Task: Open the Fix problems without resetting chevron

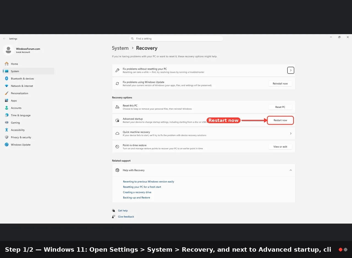Action: 291,70
